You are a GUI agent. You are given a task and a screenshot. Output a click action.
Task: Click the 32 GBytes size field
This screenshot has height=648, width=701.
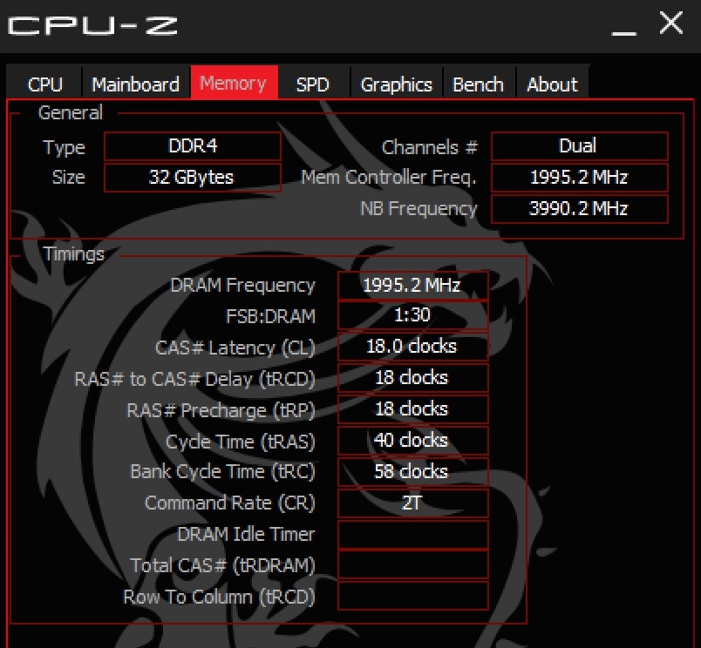click(x=193, y=178)
